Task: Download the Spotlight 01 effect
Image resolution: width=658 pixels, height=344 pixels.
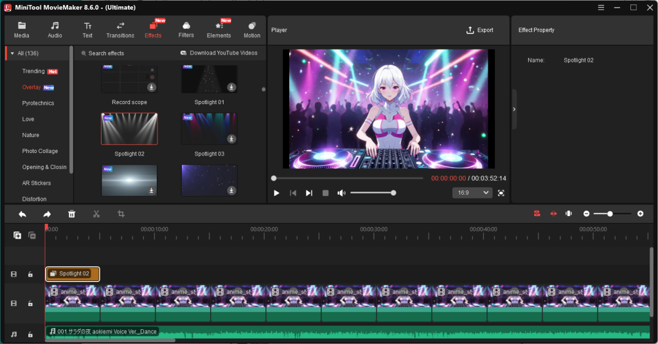Action: click(231, 87)
